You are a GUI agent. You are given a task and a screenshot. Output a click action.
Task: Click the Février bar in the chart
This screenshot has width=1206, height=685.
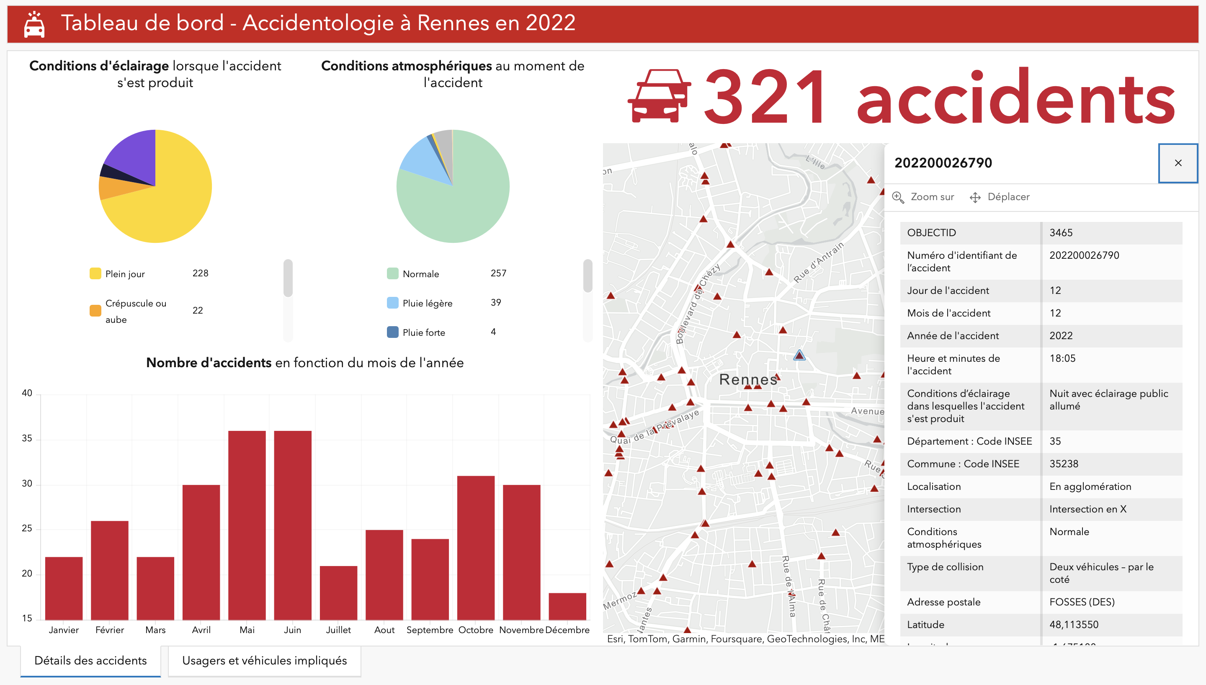110,570
